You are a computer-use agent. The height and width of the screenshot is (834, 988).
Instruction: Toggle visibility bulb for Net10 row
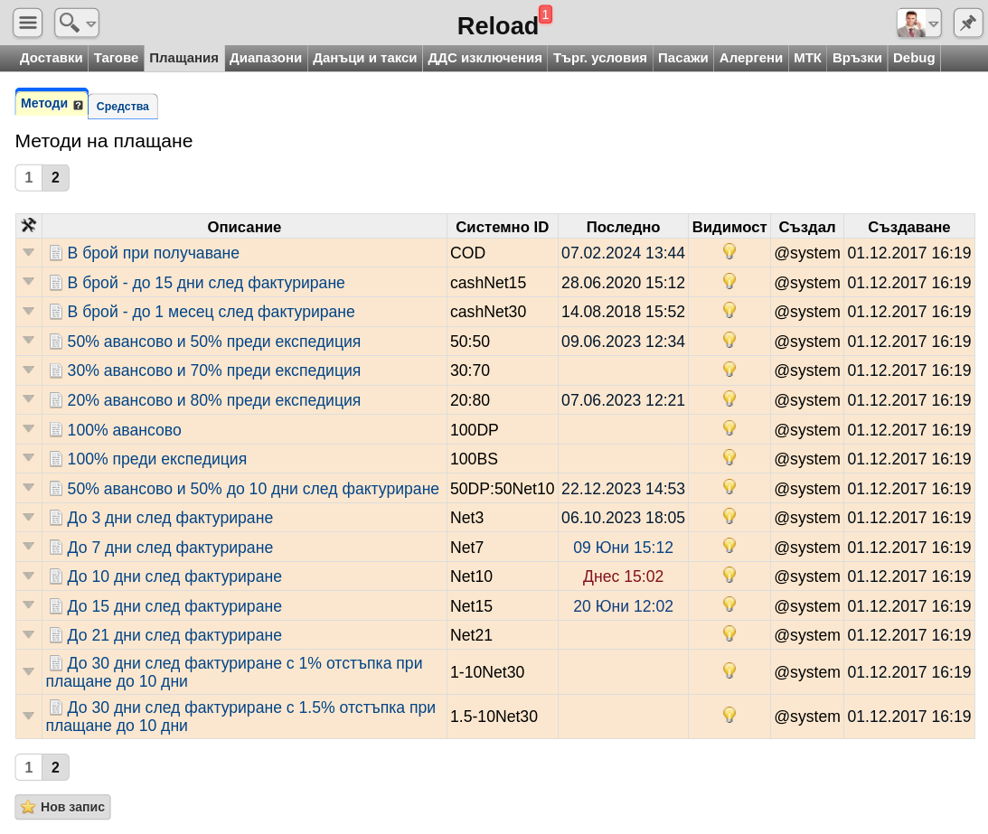pyautogui.click(x=729, y=576)
